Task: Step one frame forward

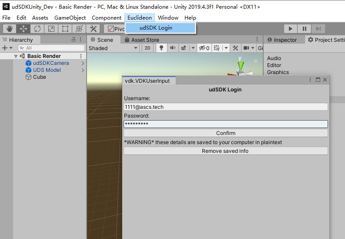Action: pyautogui.click(x=318, y=29)
